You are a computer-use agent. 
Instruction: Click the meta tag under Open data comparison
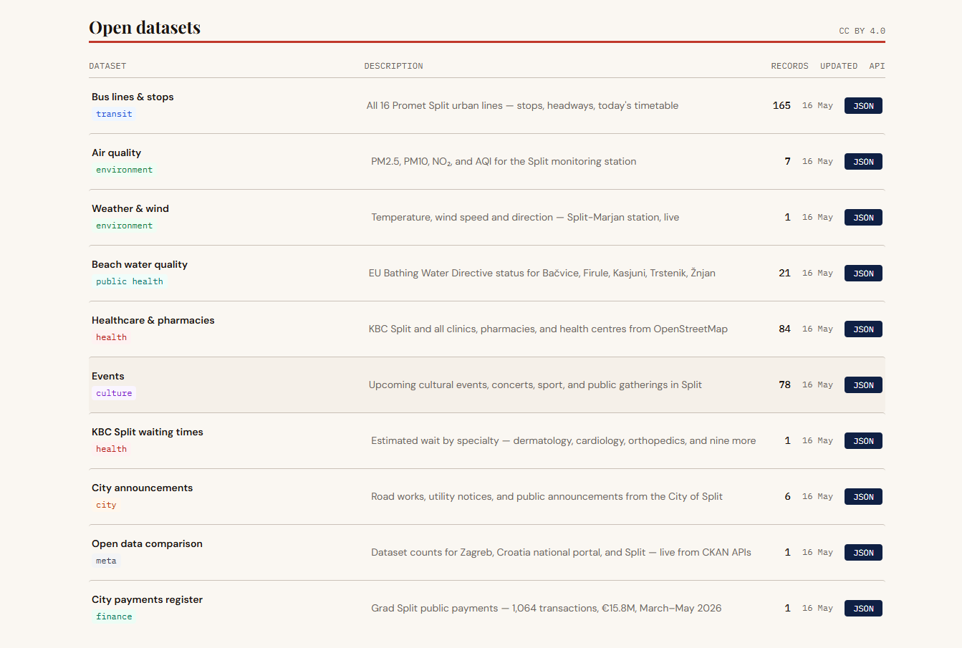point(106,561)
